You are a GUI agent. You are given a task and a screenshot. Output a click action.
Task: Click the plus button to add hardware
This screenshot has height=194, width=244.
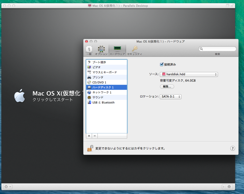tap(89, 136)
